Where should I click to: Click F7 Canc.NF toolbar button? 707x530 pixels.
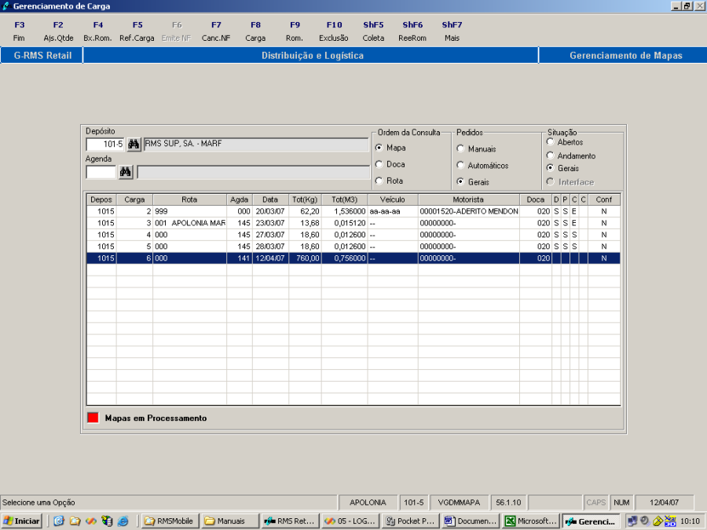(x=216, y=31)
